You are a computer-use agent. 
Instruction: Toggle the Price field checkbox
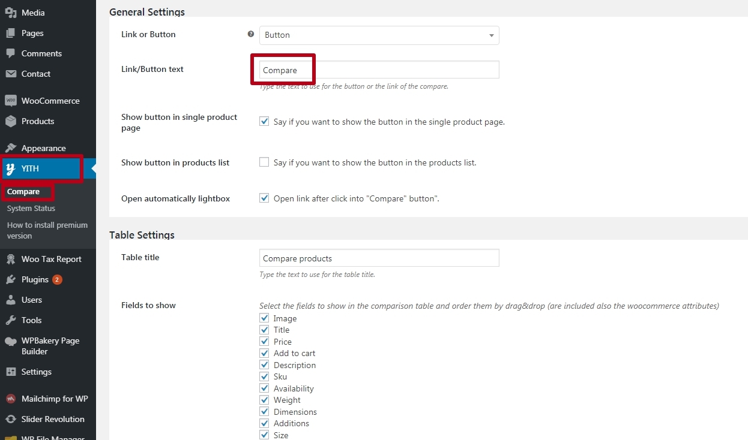point(264,342)
